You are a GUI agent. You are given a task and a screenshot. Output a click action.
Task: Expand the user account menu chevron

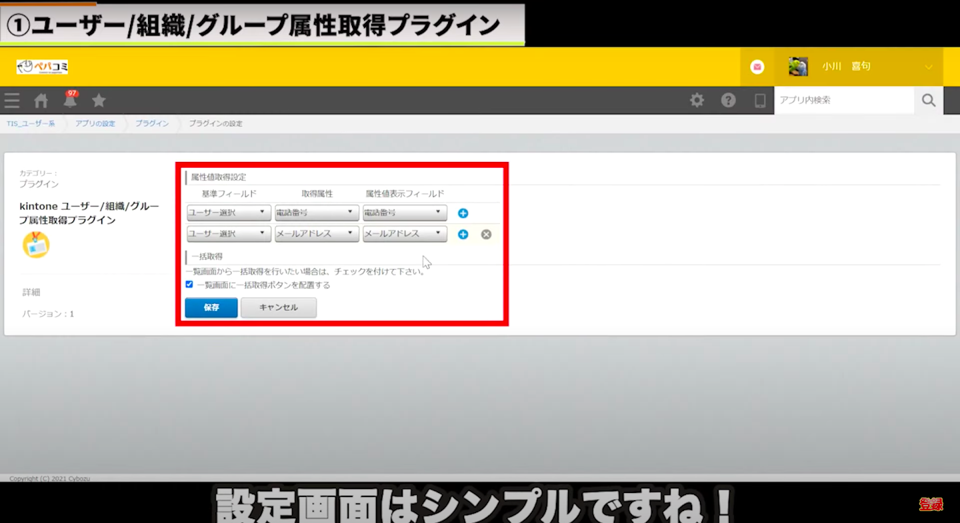point(928,67)
